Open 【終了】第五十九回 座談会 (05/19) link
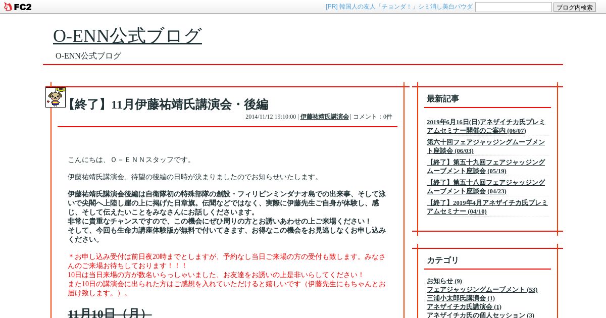Screen dimensions: 606x318 coord(486,167)
